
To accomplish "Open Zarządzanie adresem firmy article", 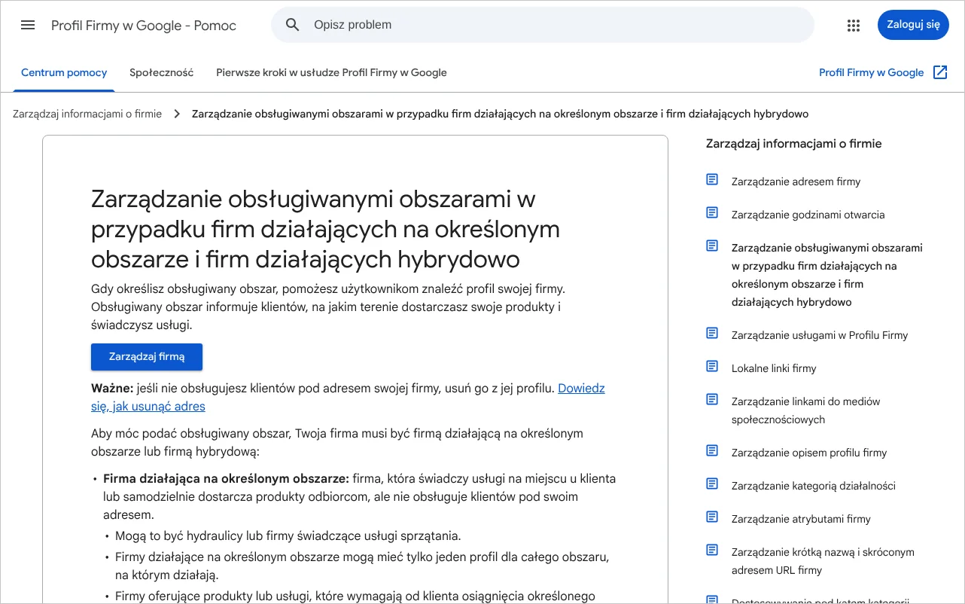I will [796, 182].
